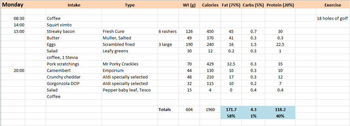Select the Gorgonzola DOP cell
Screen dimensions: 350x126
point(74,84)
